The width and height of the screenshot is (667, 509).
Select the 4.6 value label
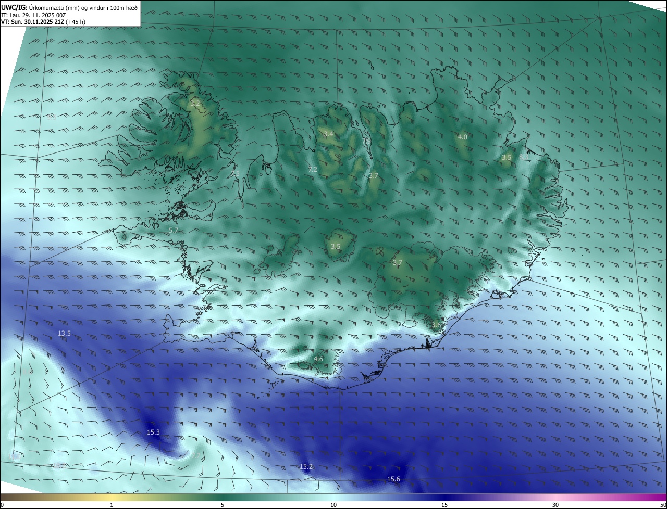[x=318, y=359]
